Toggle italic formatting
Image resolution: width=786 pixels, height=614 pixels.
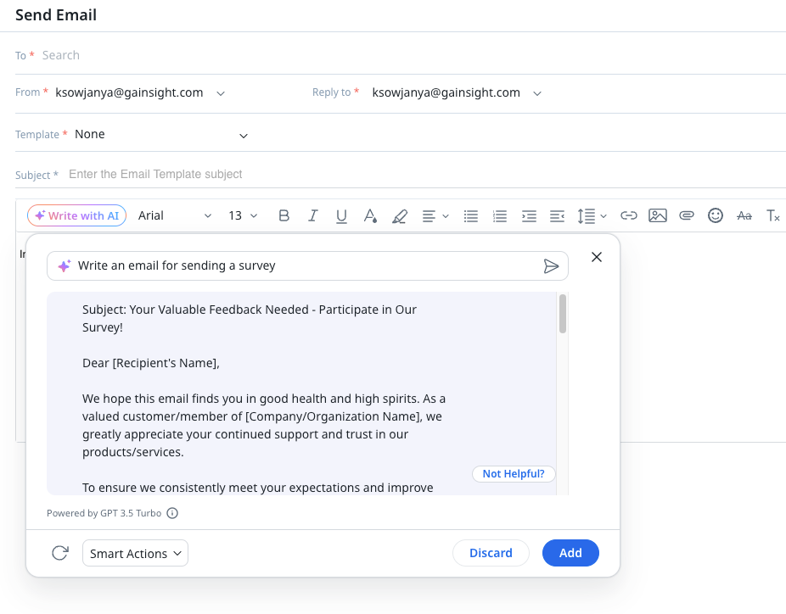click(x=313, y=216)
